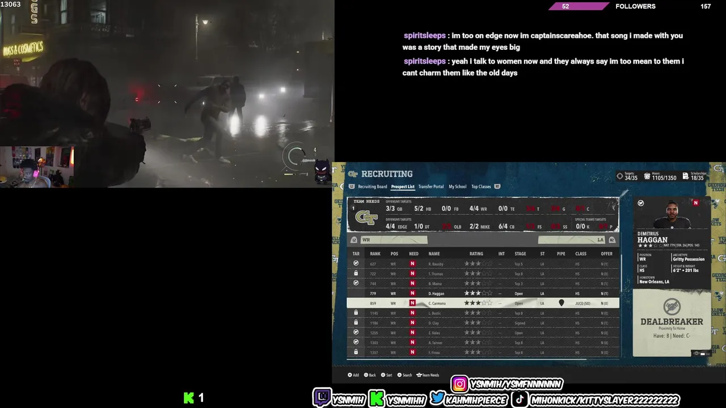Click the Twitch logo next to YSNMIH

coord(322,398)
